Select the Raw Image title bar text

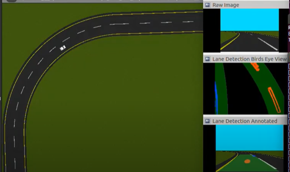(226, 5)
